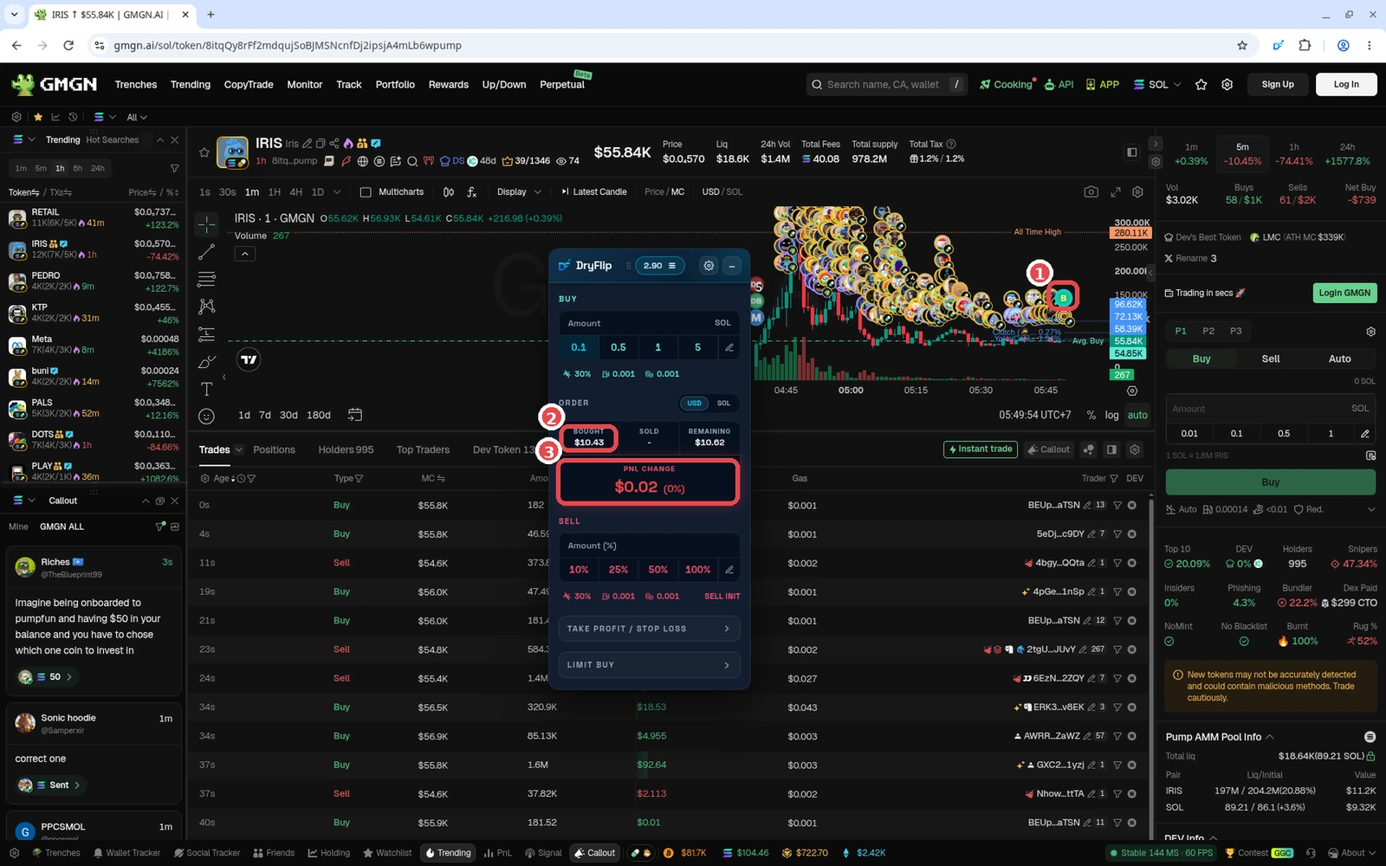Choose the text annotation tool
The height and width of the screenshot is (866, 1386).
pyautogui.click(x=206, y=389)
